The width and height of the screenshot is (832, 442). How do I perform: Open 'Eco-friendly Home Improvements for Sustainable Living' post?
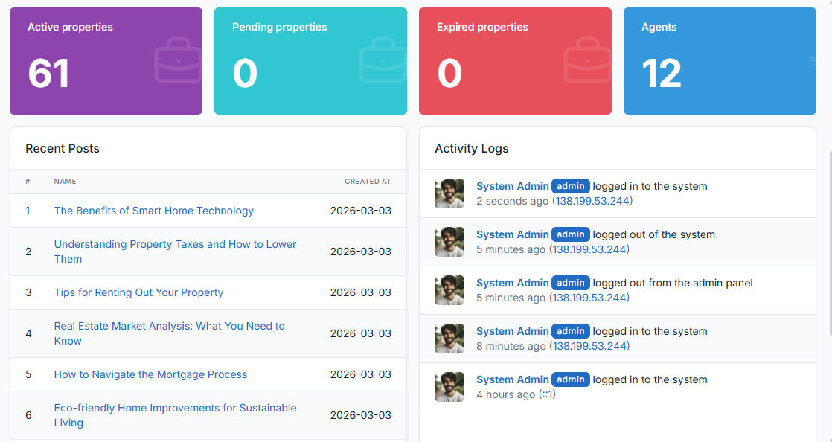[x=175, y=408]
